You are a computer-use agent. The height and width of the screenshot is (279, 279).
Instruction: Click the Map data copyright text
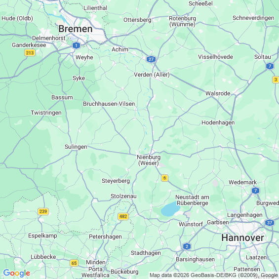(x=214, y=275)
